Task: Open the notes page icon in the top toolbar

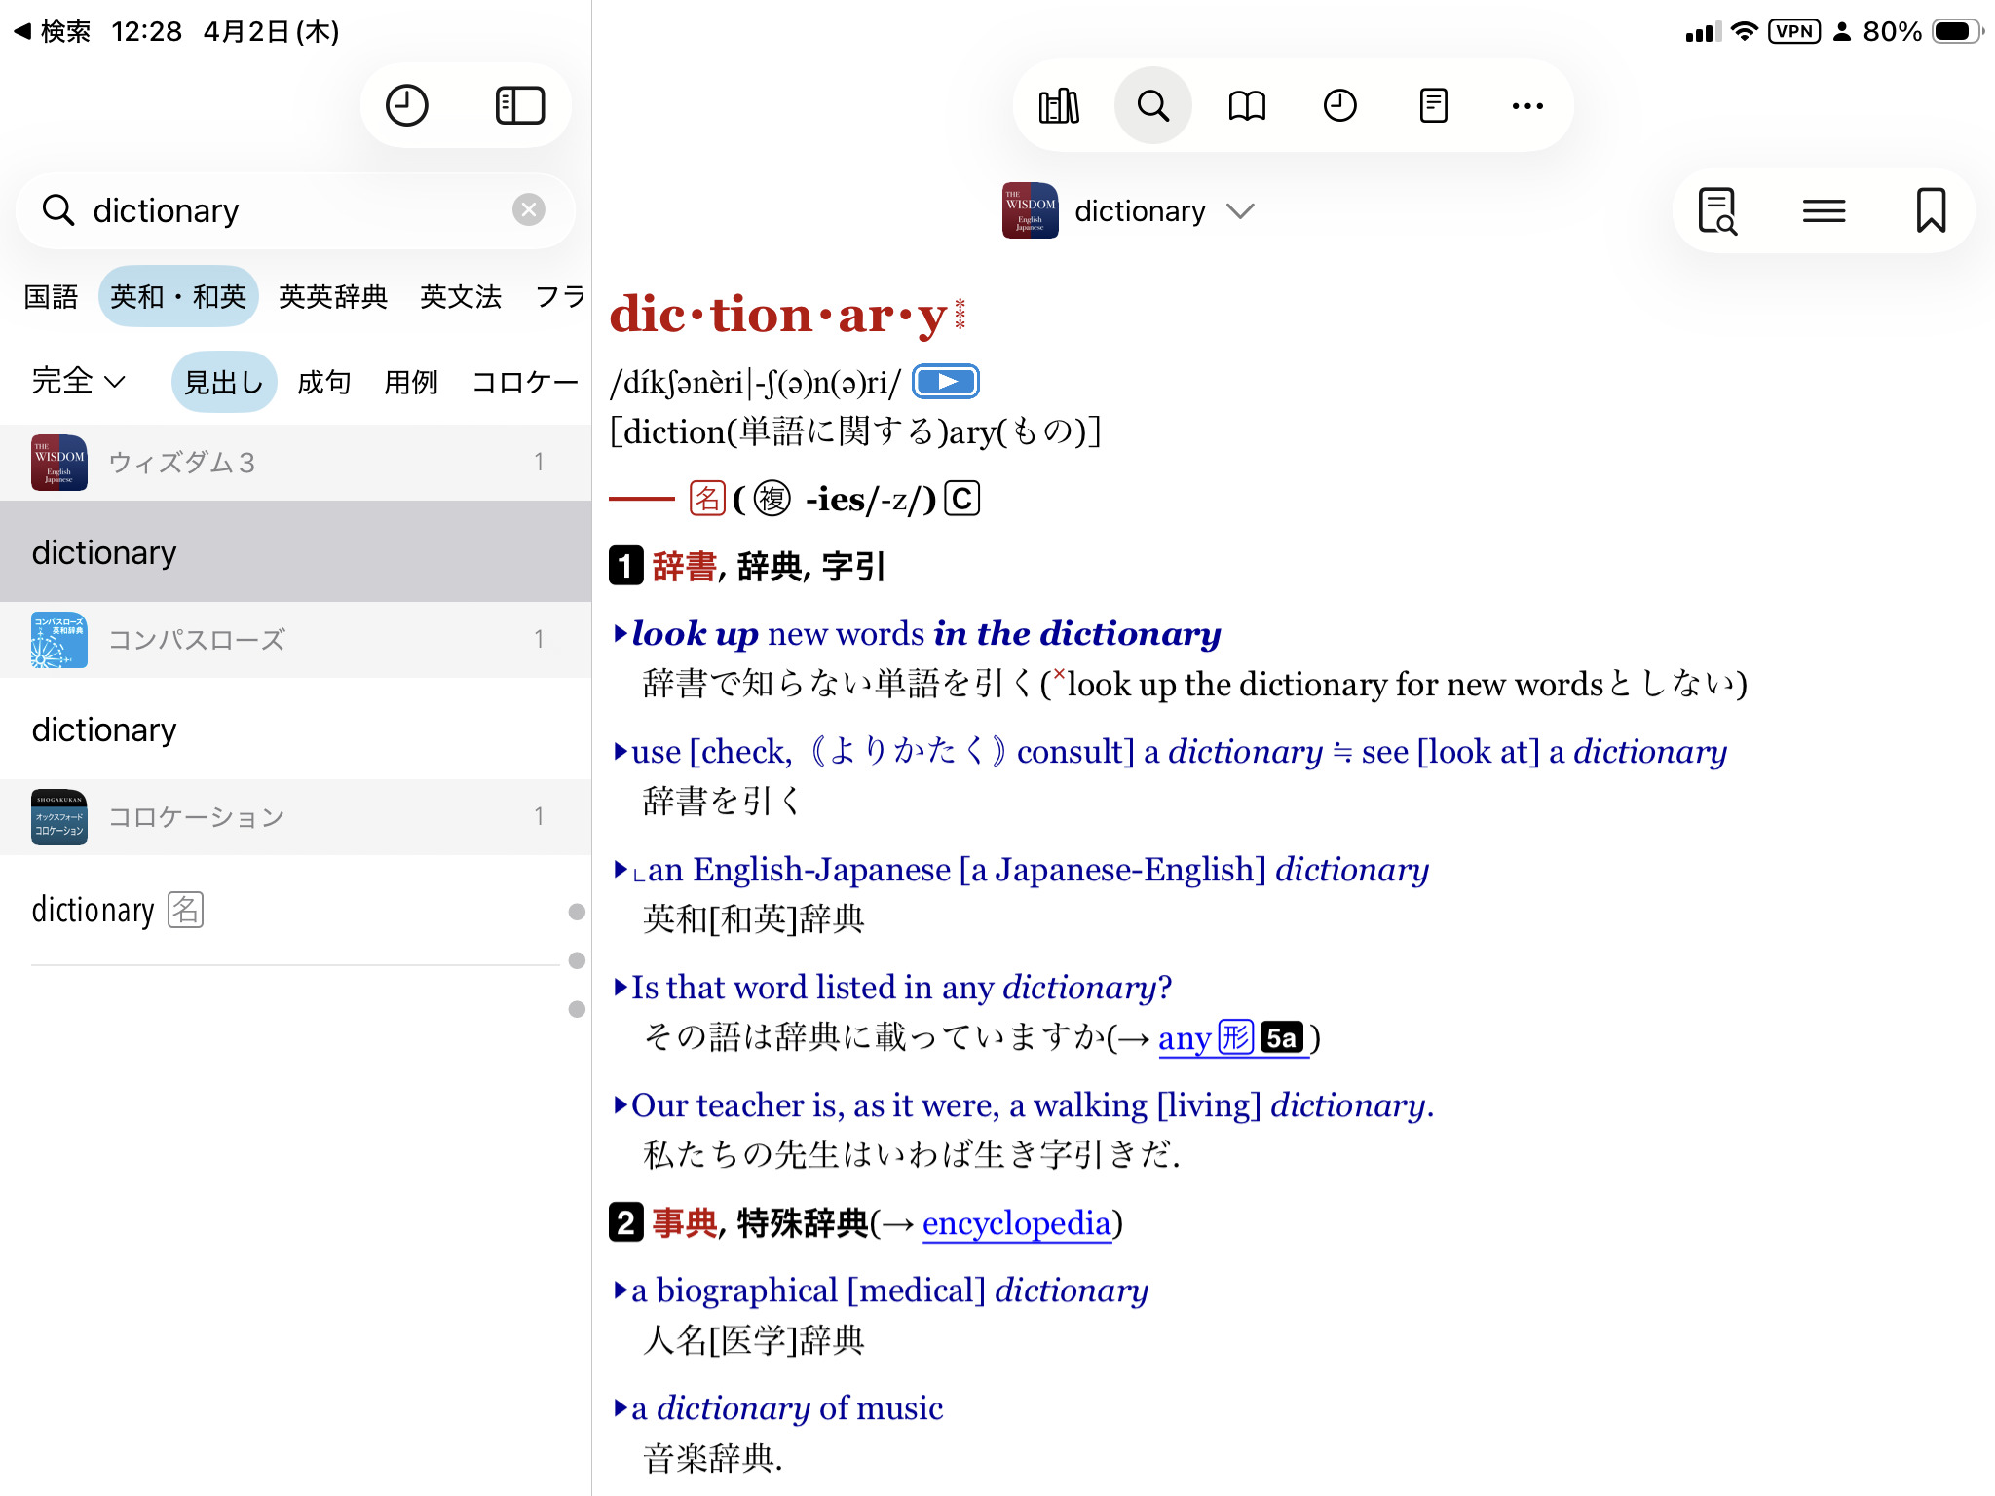Action: [x=1433, y=105]
